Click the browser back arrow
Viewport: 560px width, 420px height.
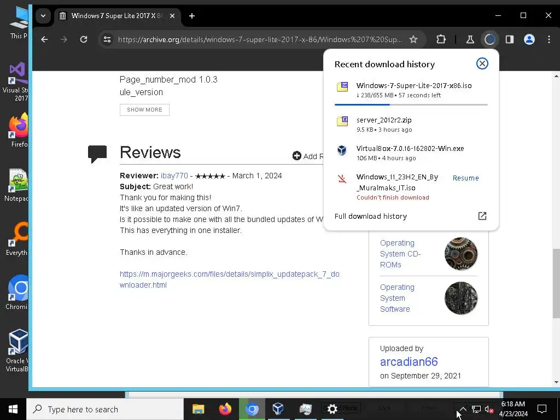coord(44,39)
